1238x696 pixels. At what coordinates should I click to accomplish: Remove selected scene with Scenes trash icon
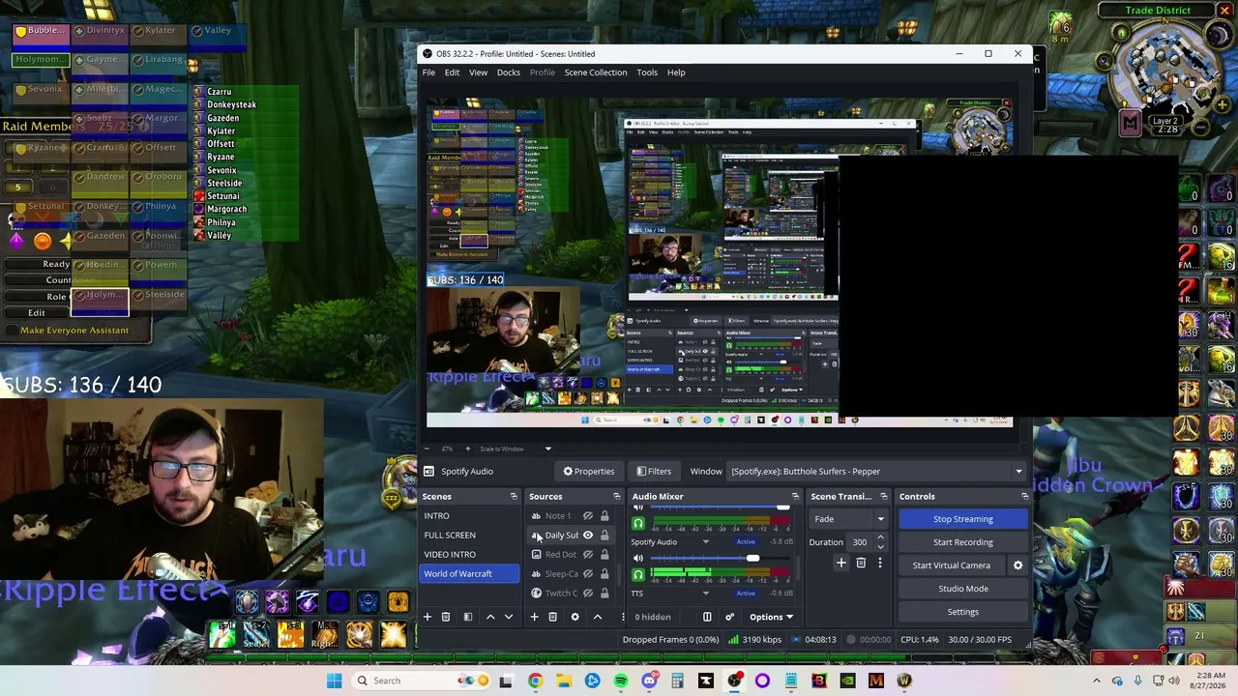point(446,617)
